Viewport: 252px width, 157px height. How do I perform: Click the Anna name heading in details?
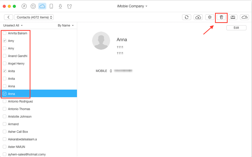click(x=122, y=40)
